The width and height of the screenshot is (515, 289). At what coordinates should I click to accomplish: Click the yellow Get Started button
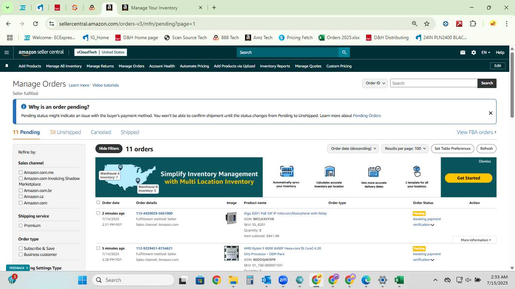469,178
